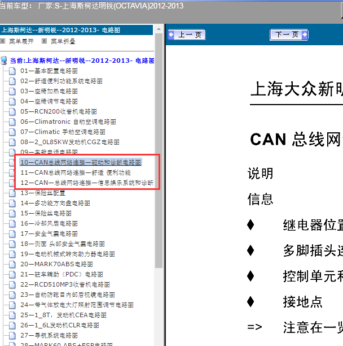Click 菜单折叠 to collapse the menu

click(63, 41)
